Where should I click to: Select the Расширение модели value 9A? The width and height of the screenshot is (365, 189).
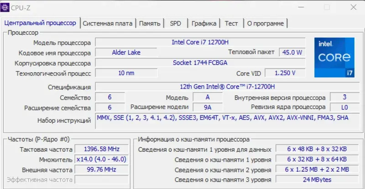tap(208, 107)
